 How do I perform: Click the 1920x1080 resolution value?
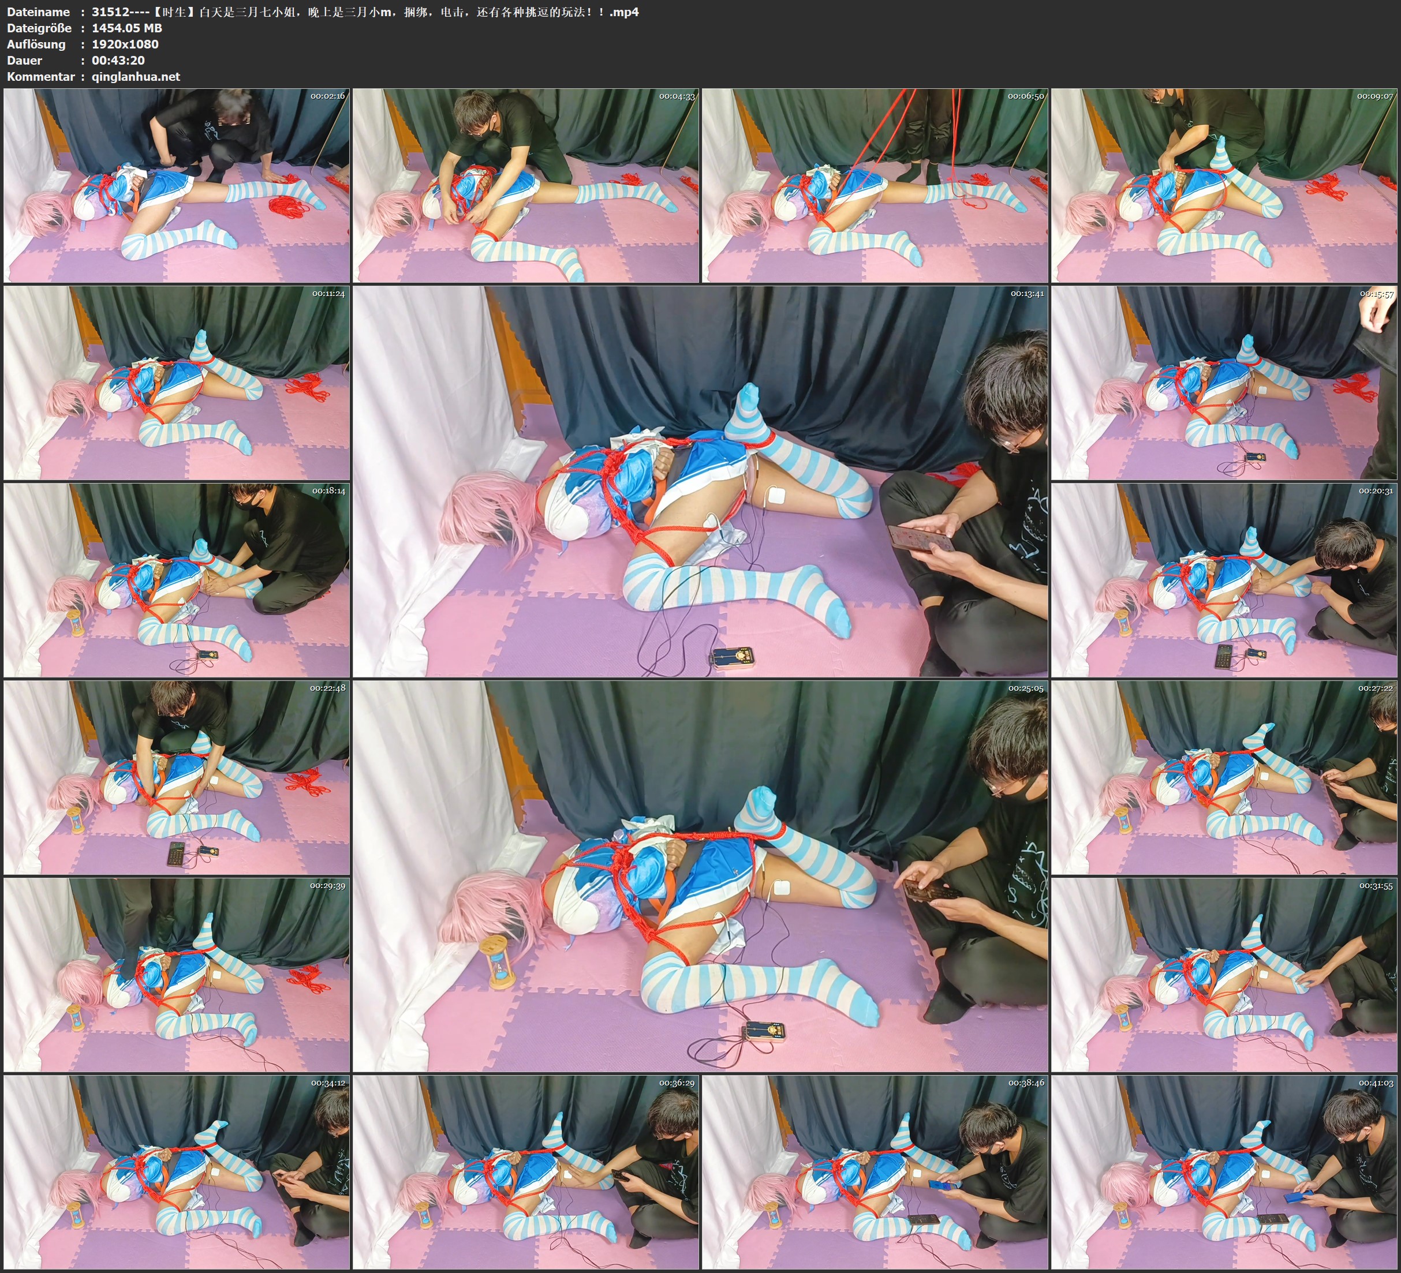point(125,44)
